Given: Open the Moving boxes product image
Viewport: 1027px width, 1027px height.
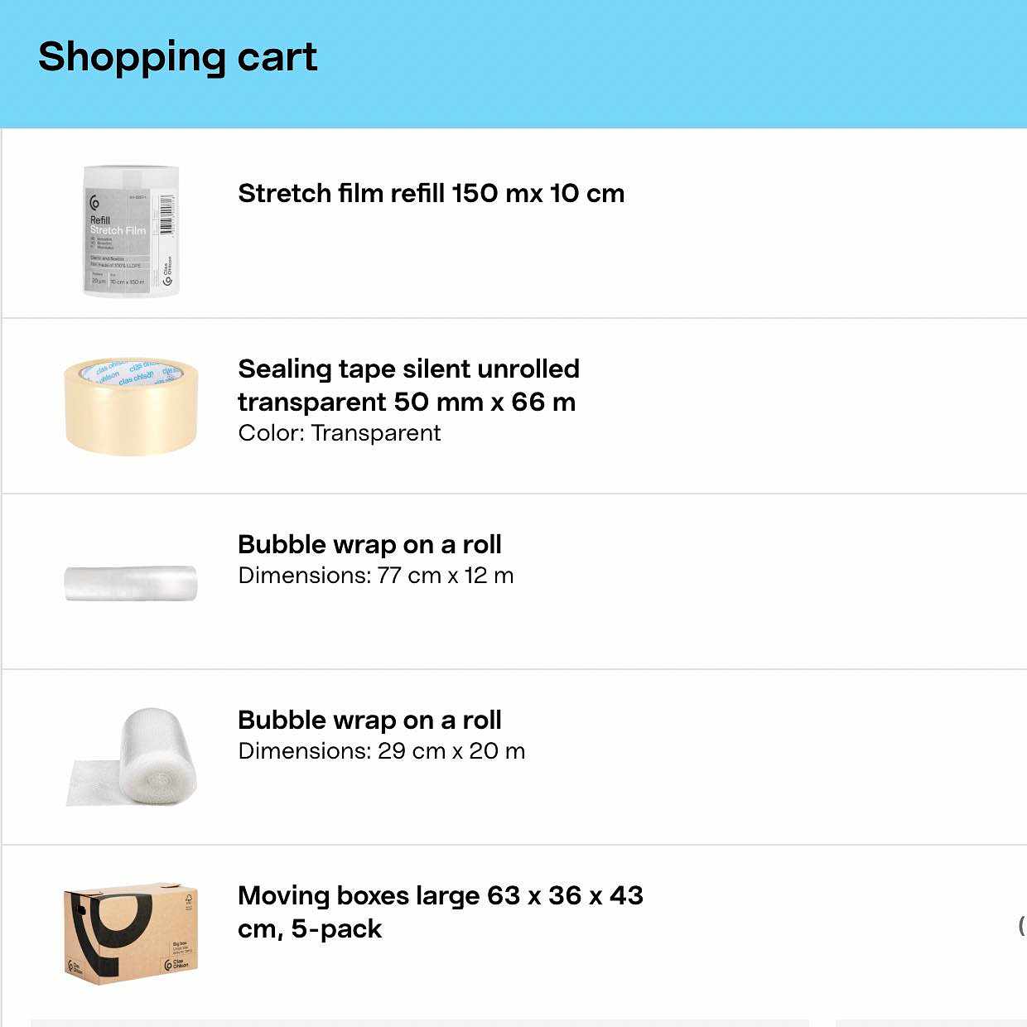Looking at the screenshot, I should point(131,933).
